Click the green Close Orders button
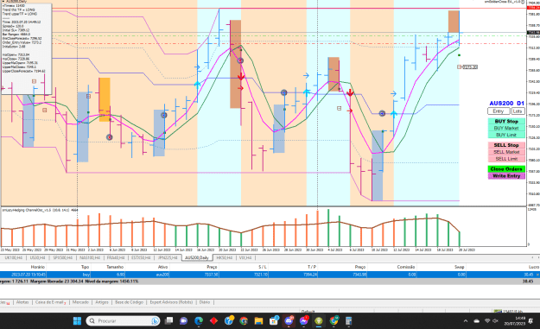540x329 pixels. 506,169
